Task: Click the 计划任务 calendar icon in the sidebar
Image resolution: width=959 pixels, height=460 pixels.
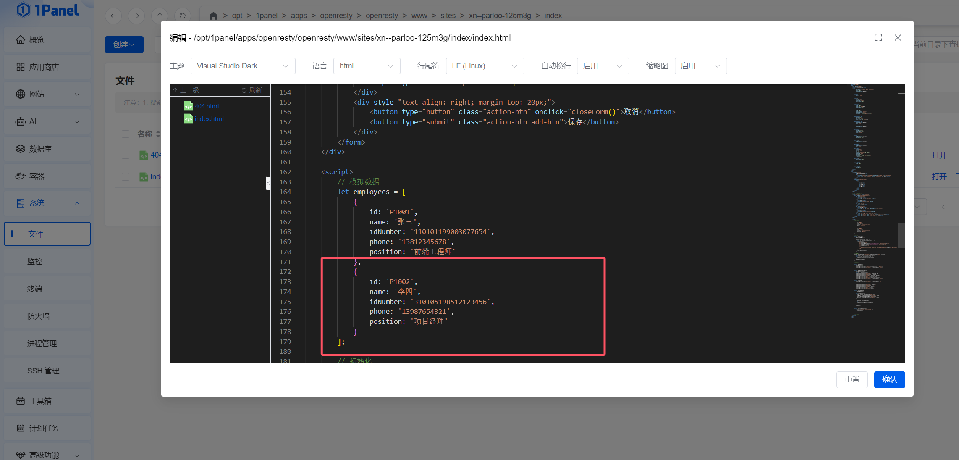Action: tap(20, 428)
